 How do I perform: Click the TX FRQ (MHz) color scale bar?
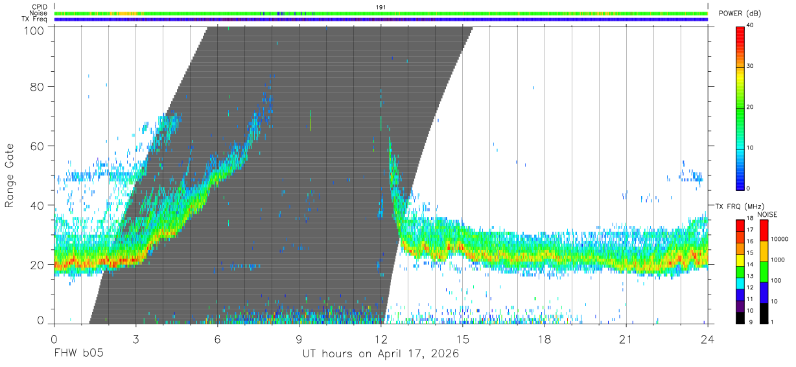click(740, 271)
